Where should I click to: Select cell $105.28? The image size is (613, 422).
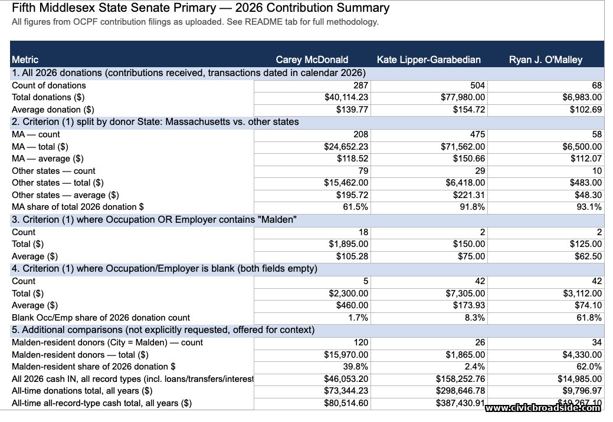point(312,257)
